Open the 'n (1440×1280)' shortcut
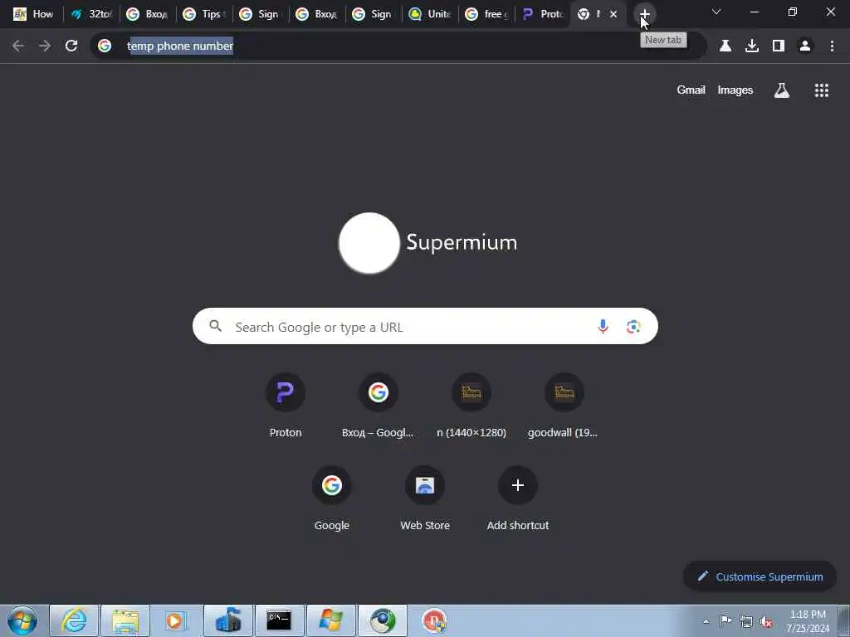The height and width of the screenshot is (637, 850). coord(471,405)
